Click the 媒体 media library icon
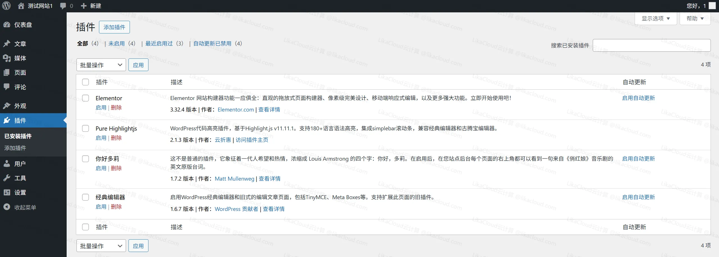719x257 pixels. tap(7, 58)
